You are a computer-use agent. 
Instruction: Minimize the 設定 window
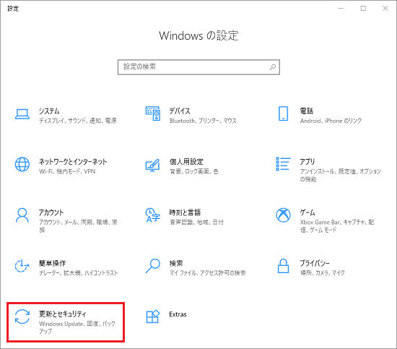341,9
